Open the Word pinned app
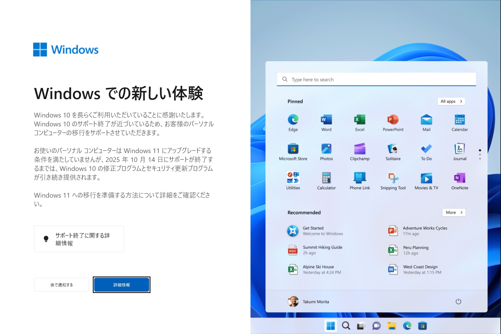Viewport: 501px width, 334px height. [x=326, y=120]
